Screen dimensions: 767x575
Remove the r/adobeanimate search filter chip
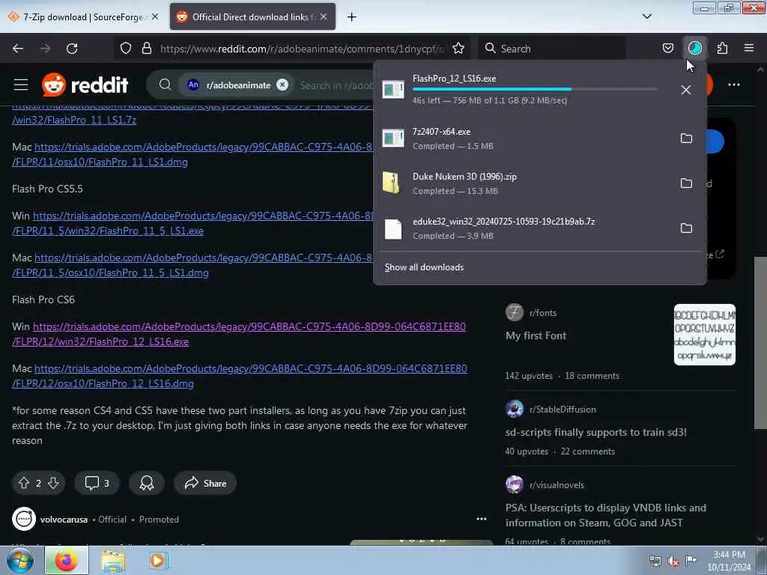point(282,85)
